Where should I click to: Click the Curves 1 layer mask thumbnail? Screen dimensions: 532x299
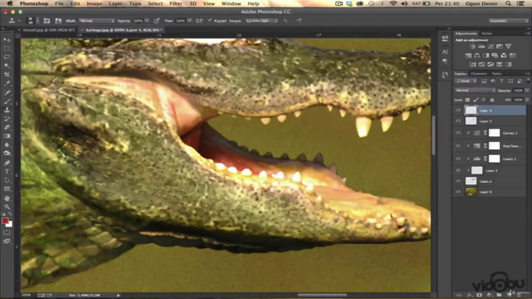point(494,133)
